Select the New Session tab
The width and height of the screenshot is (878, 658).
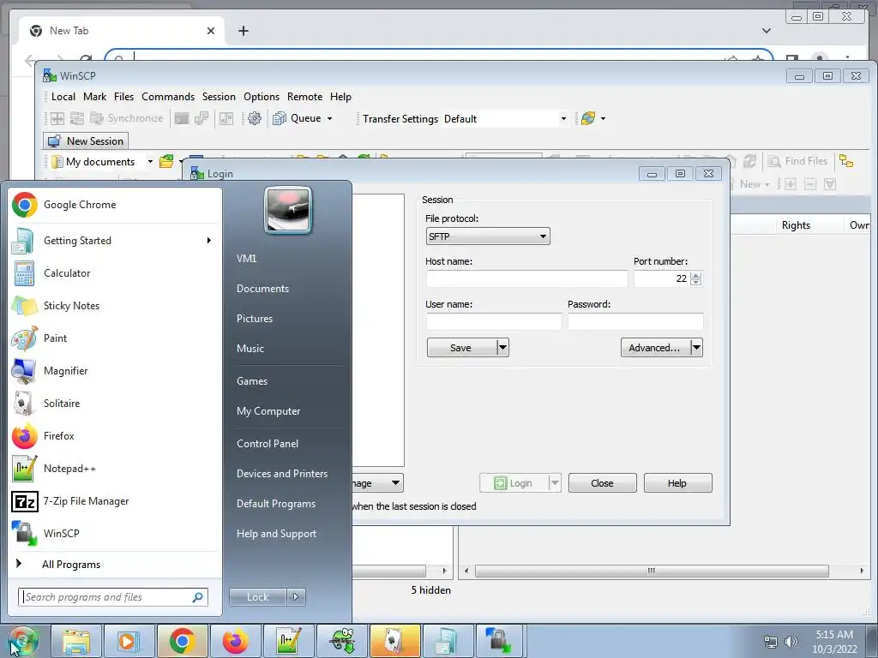[86, 141]
